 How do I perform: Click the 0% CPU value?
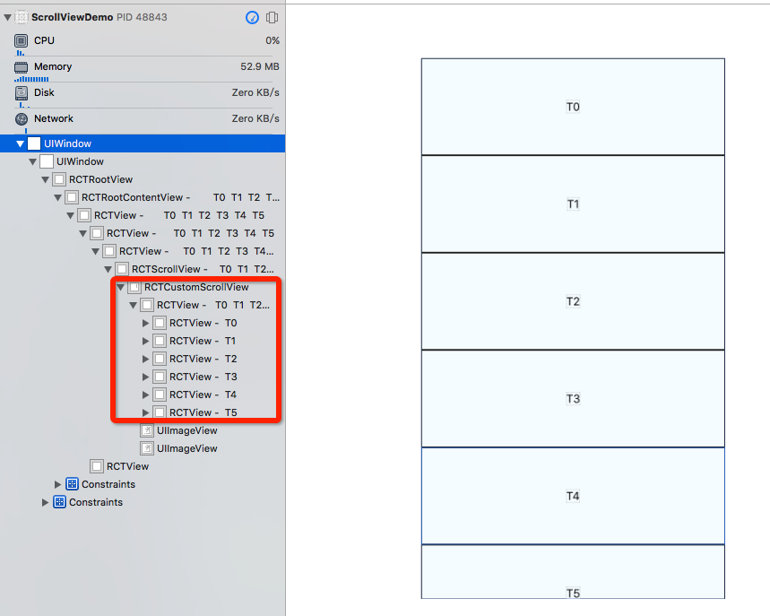273,40
